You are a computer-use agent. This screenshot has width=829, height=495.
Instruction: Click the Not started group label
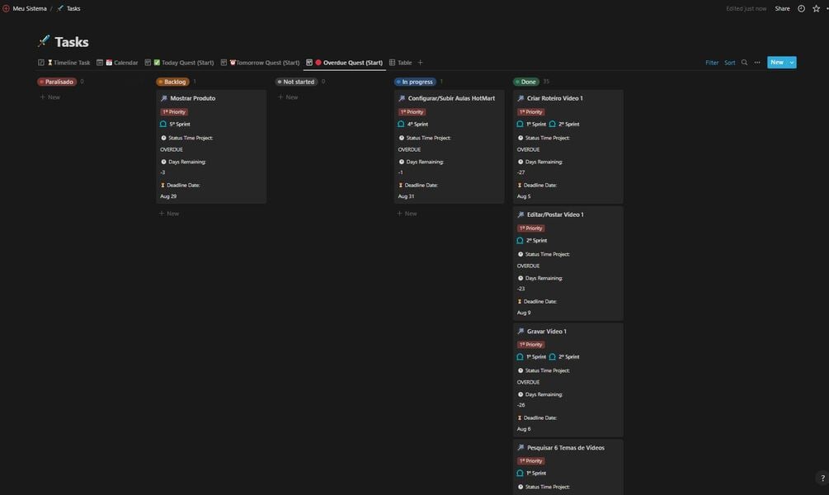(296, 82)
